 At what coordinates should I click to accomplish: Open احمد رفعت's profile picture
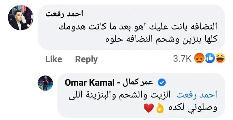pyautogui.click(x=21, y=18)
